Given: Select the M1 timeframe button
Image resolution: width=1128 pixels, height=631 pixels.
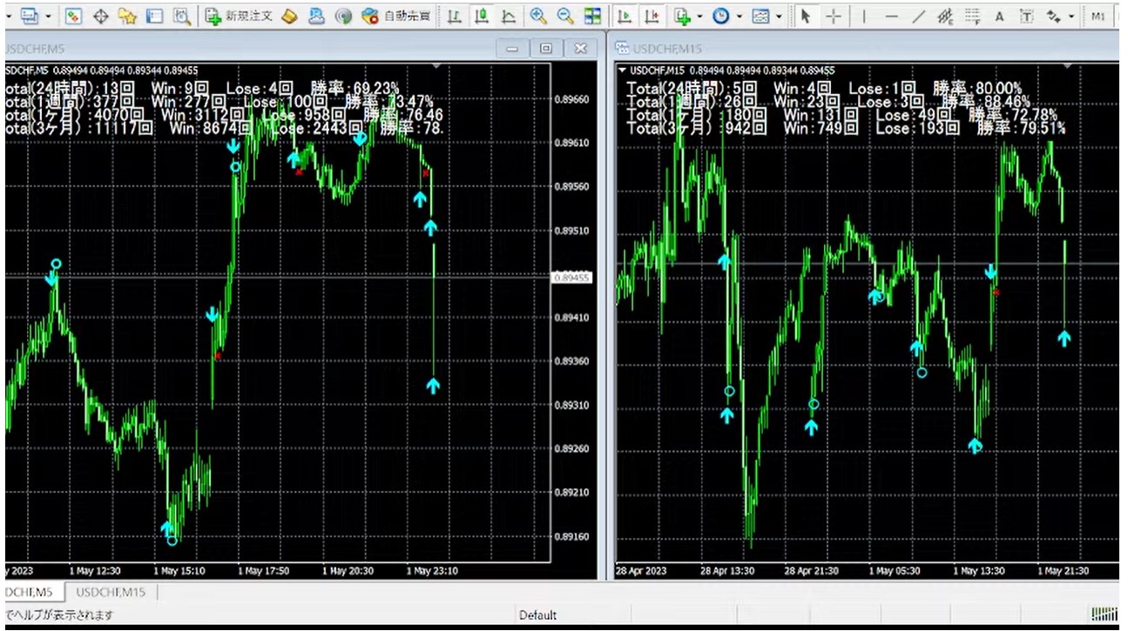Looking at the screenshot, I should 1098,16.
